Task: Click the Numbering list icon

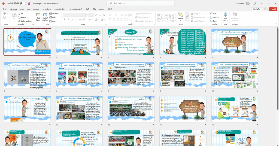Action: (116, 15)
